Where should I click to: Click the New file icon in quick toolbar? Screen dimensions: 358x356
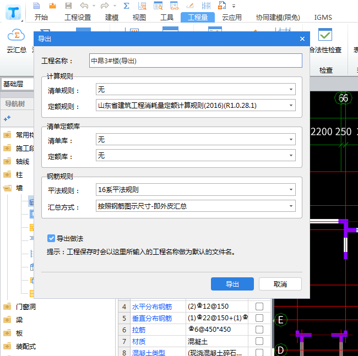click(36, 6)
